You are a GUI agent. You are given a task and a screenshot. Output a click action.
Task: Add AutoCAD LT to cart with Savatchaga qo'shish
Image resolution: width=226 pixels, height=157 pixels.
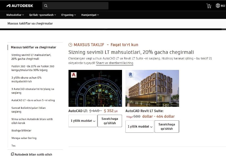(x=110, y=121)
